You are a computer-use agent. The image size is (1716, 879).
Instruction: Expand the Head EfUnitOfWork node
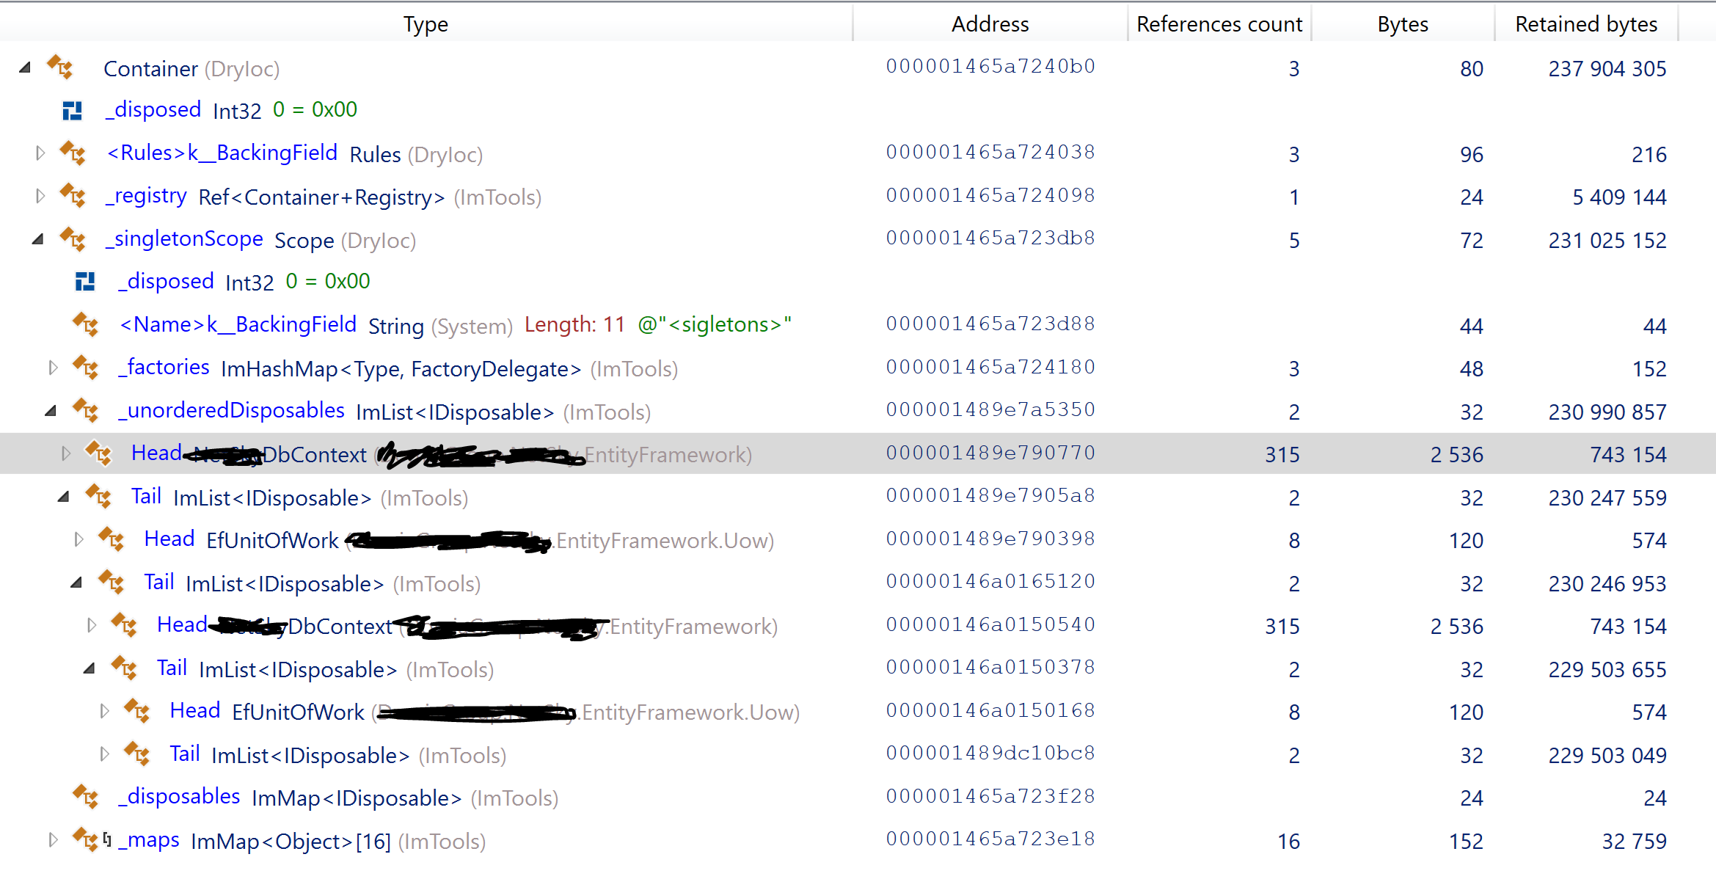coord(79,539)
